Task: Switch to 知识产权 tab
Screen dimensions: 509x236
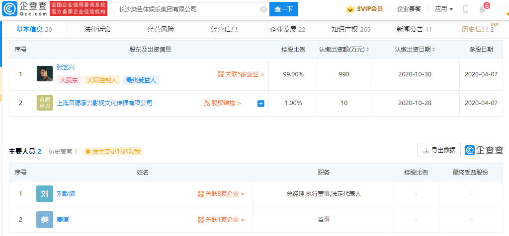Action: [351, 29]
